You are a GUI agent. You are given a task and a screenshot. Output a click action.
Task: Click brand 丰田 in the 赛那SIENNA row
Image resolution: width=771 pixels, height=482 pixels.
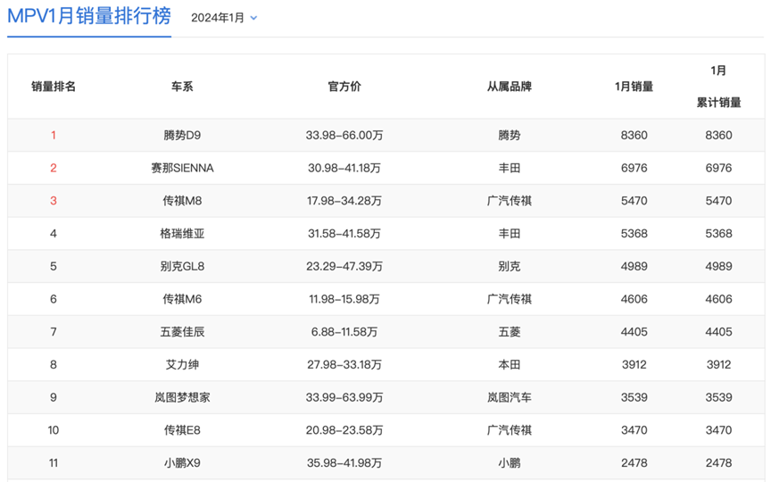(510, 168)
